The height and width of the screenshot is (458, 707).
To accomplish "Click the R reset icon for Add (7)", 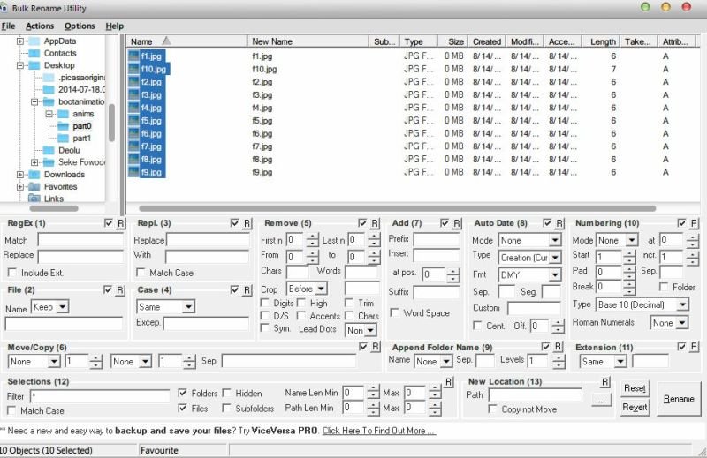I will (x=457, y=223).
